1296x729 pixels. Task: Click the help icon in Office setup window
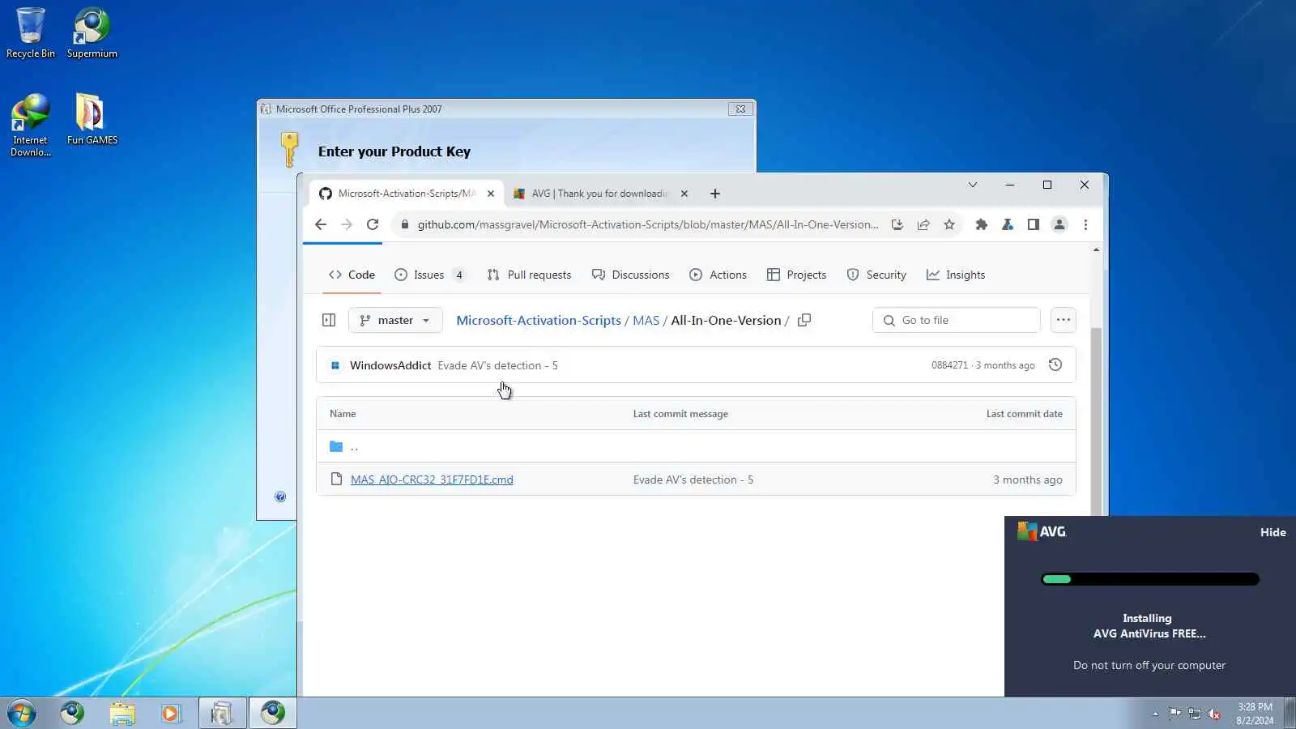point(280,497)
